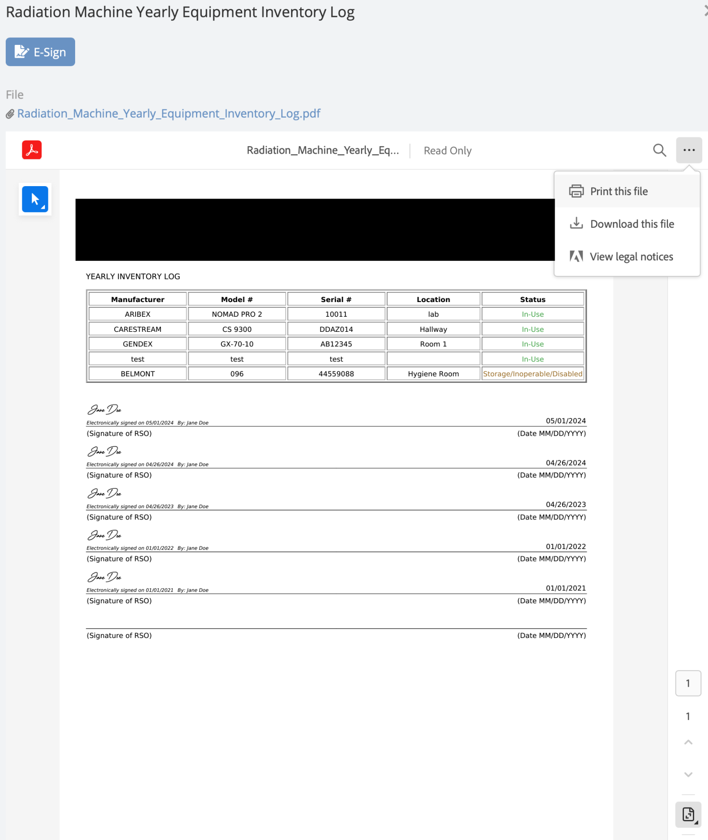Image resolution: width=708 pixels, height=840 pixels.
Task: Click the Read Only label in viewer header
Action: (x=447, y=151)
